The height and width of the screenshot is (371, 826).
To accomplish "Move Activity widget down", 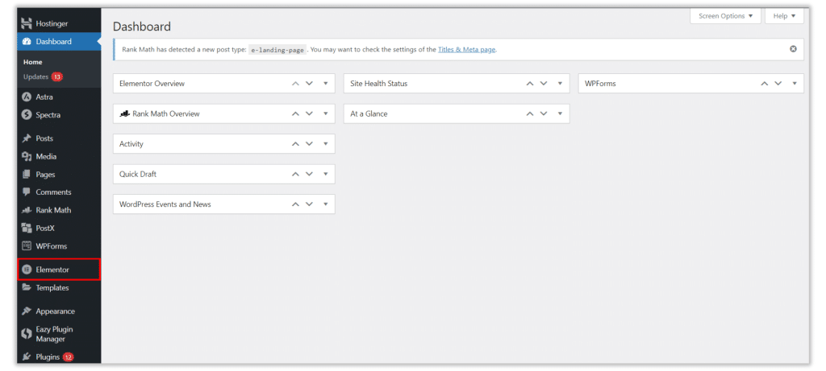I will click(309, 144).
